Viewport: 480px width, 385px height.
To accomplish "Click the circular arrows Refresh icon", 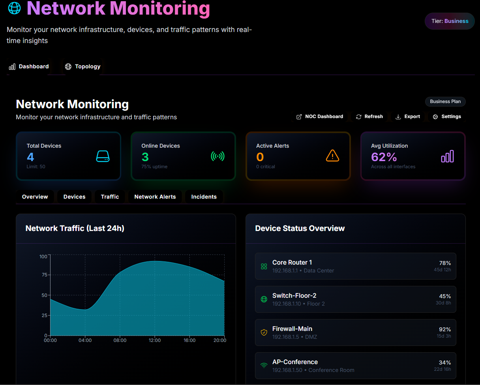I will pos(358,117).
